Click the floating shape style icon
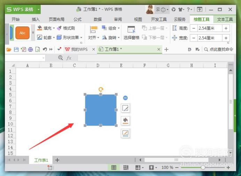The width and height of the screenshot is (241, 176). pyautogui.click(x=125, y=108)
